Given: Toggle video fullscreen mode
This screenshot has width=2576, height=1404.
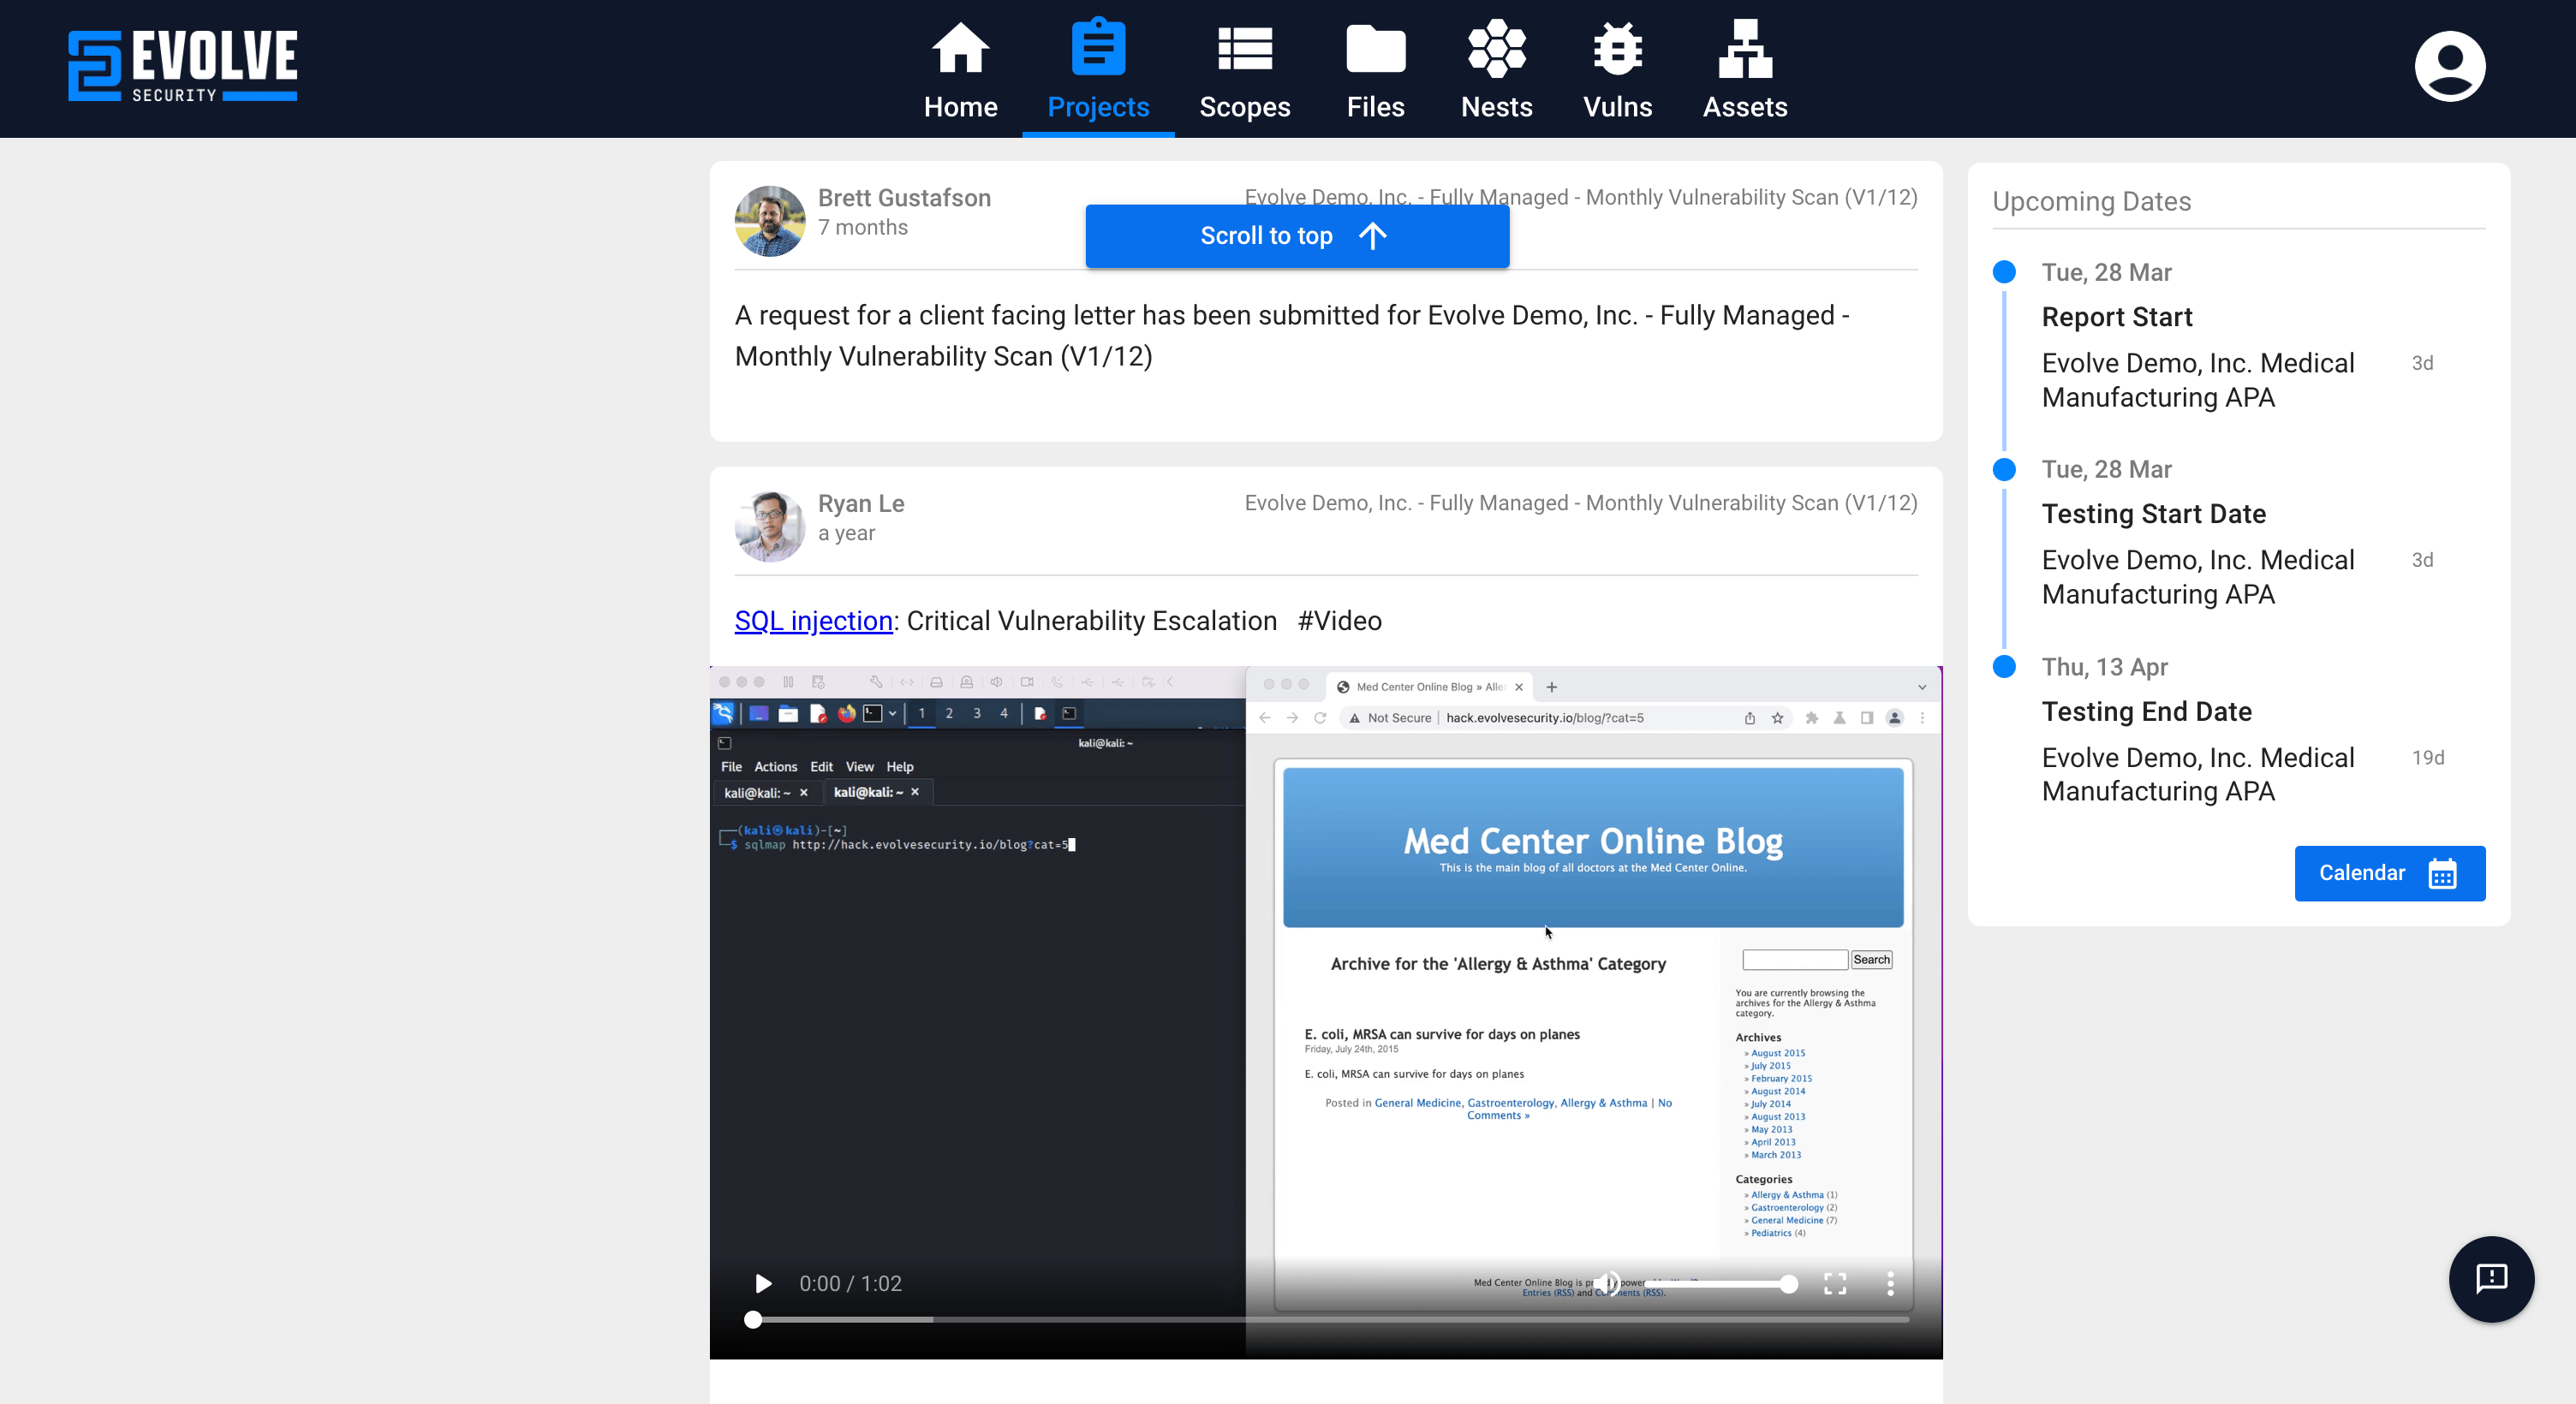Looking at the screenshot, I should [x=1835, y=1283].
